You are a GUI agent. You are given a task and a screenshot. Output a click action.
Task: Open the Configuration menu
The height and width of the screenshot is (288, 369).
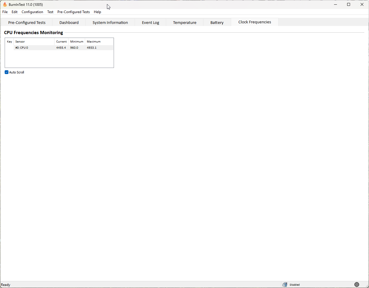click(x=32, y=12)
